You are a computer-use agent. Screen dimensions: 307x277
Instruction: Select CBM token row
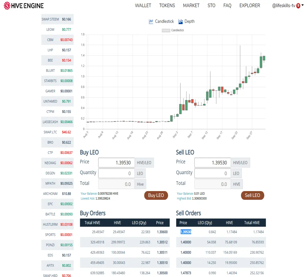tap(57, 40)
